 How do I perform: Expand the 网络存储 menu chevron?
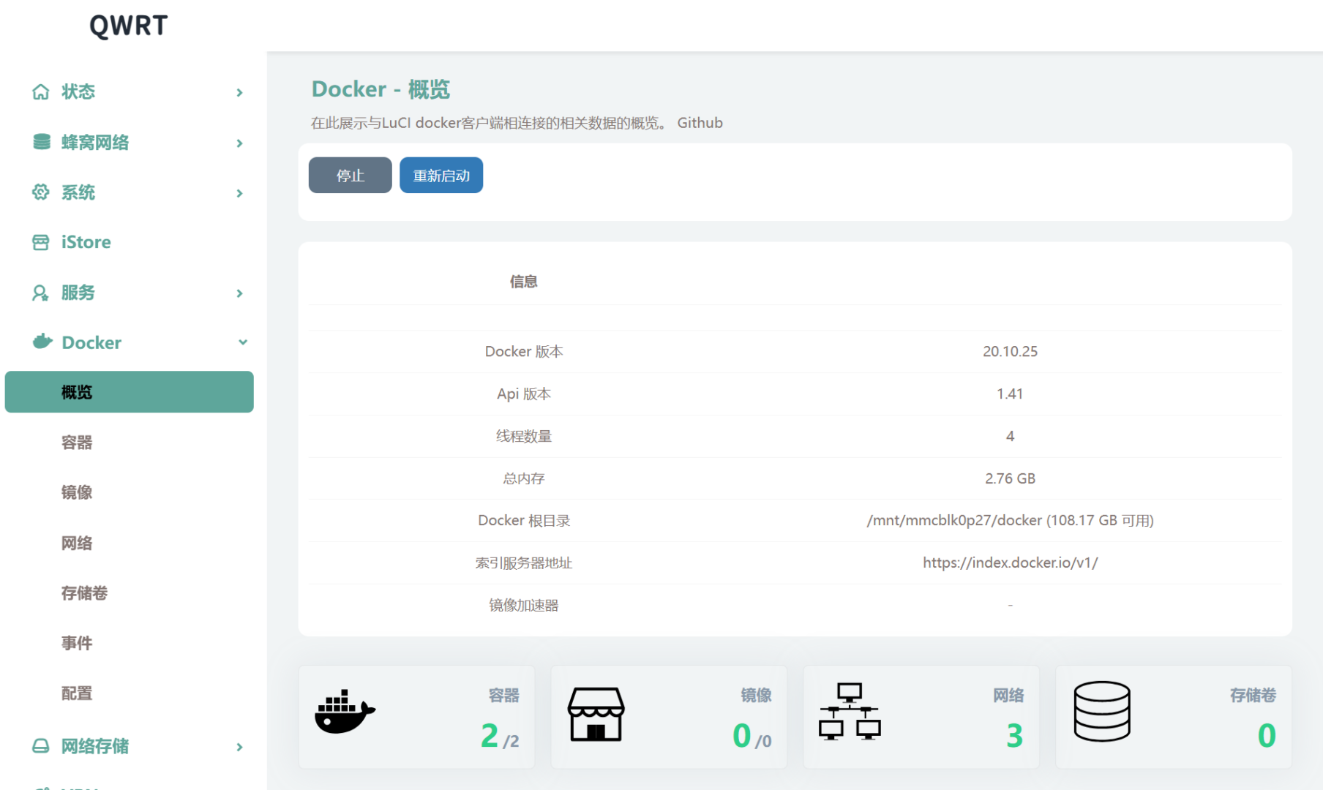tap(239, 747)
